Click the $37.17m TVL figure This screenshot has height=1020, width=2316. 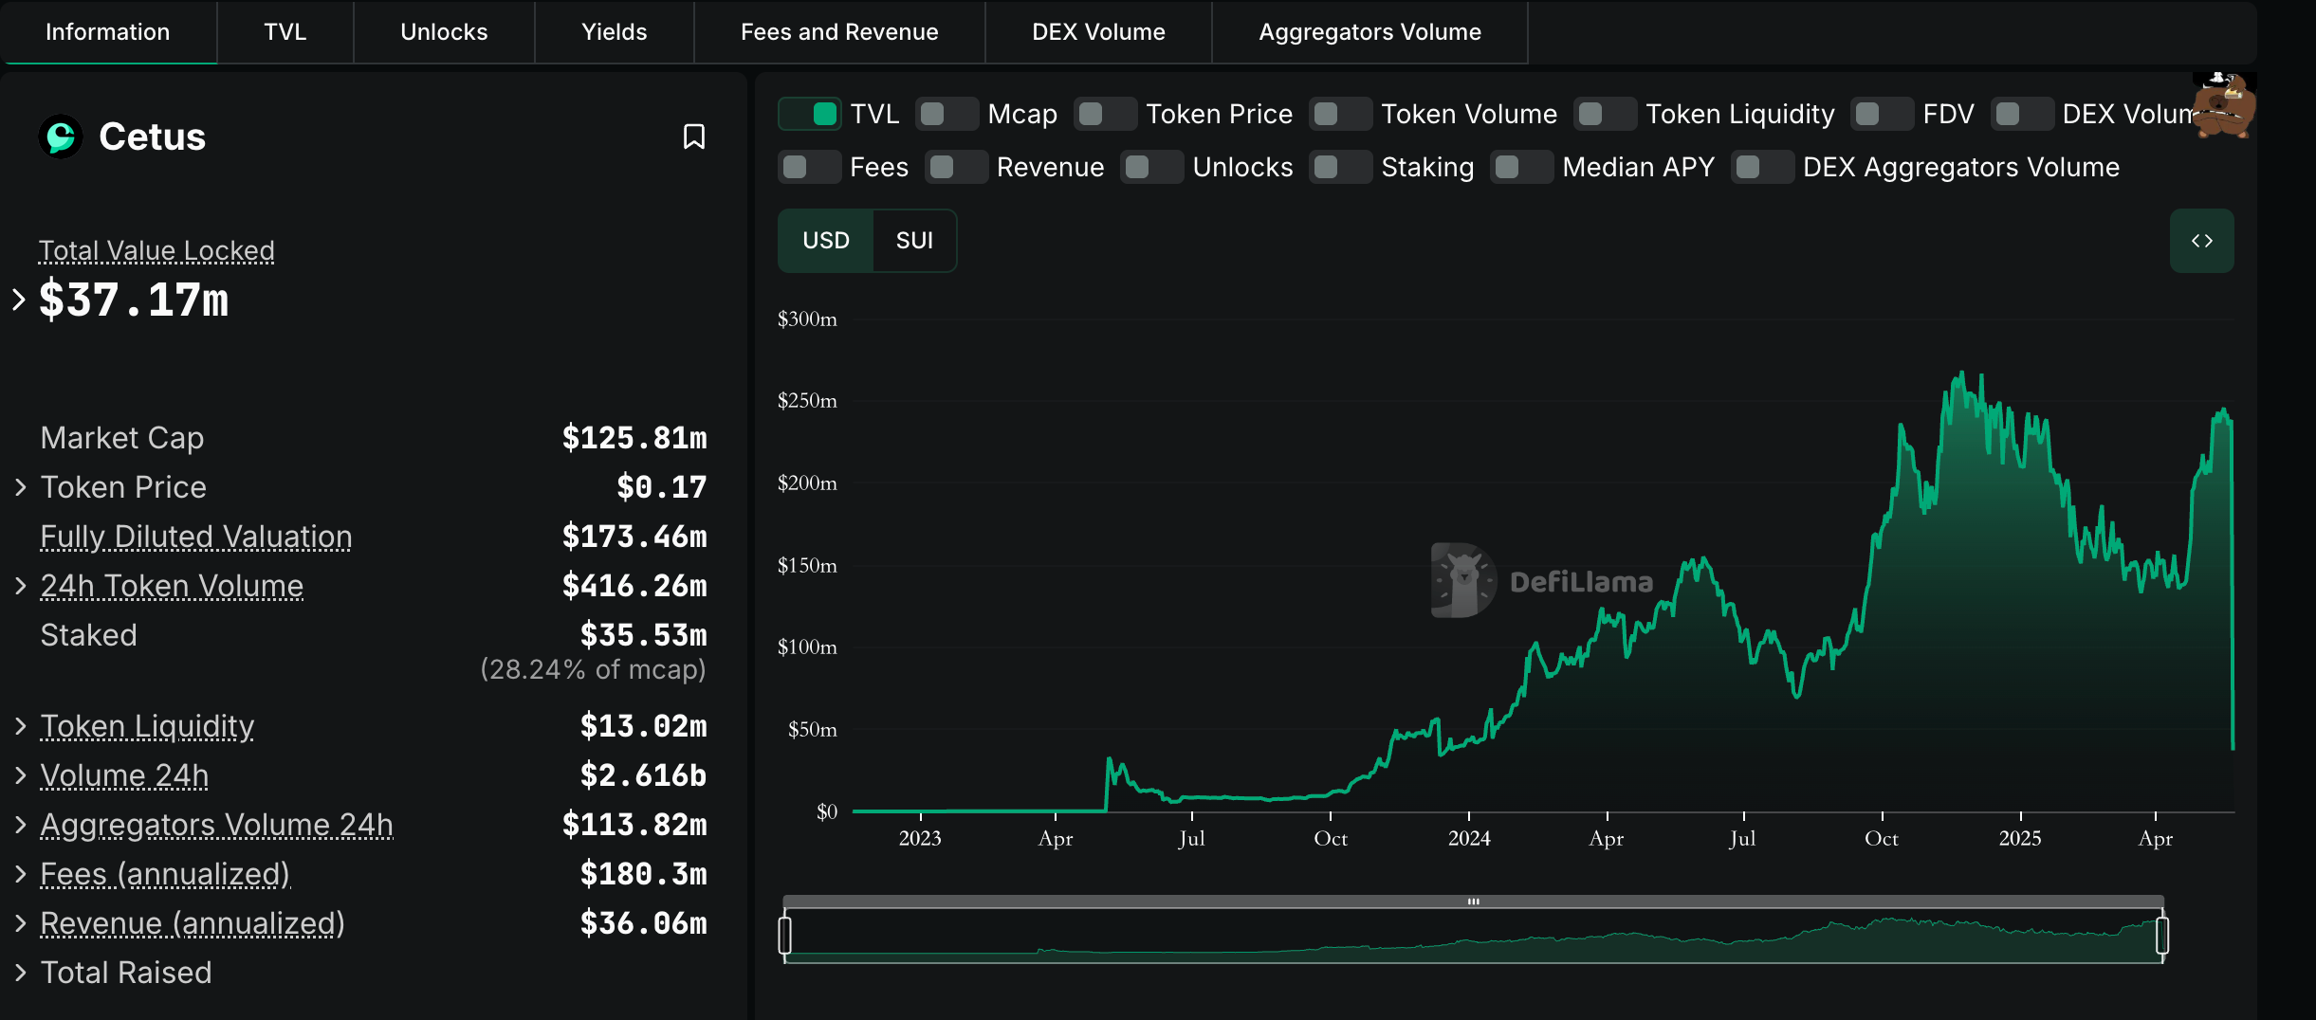134,301
